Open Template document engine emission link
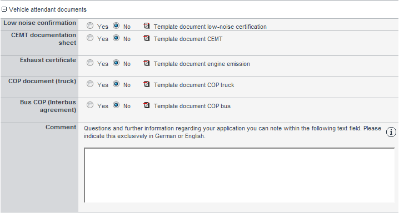399x213 pixels. point(202,64)
